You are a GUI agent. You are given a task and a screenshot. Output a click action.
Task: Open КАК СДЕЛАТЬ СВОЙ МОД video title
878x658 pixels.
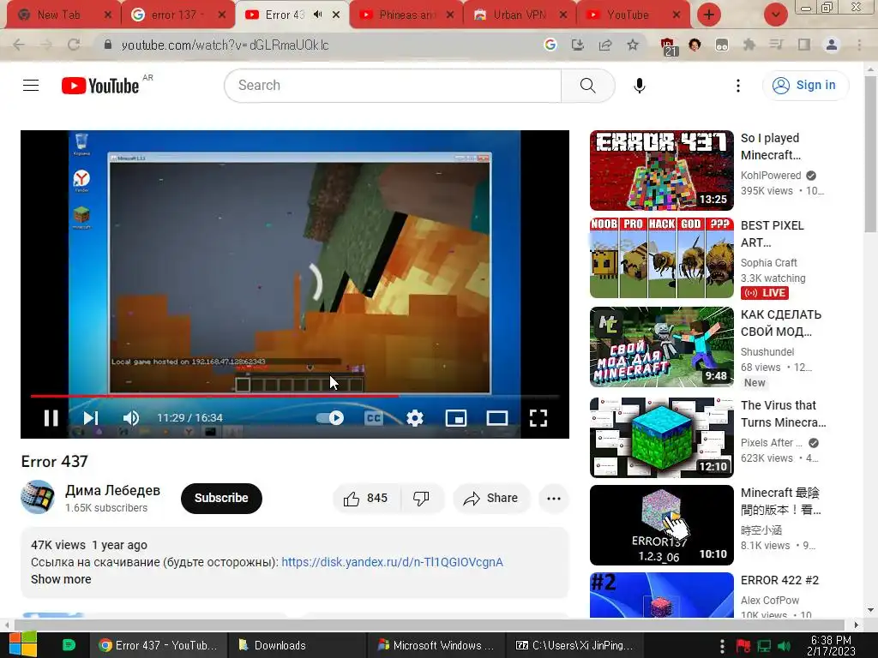780,323
